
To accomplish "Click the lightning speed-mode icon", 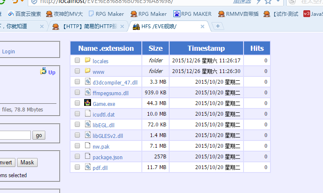I will [x=258, y=2].
